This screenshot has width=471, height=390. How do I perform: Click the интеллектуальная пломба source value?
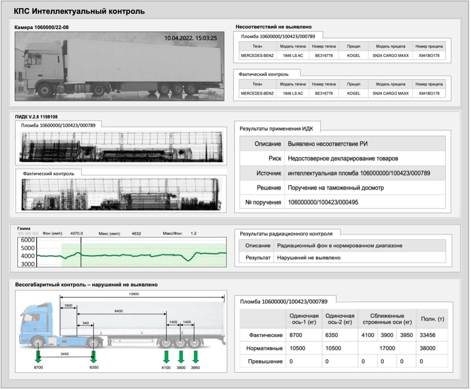click(x=359, y=173)
